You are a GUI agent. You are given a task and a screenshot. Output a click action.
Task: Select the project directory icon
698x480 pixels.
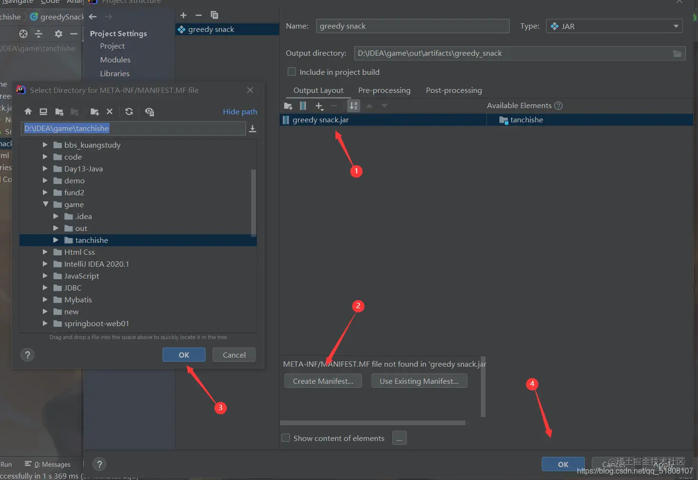(59, 111)
